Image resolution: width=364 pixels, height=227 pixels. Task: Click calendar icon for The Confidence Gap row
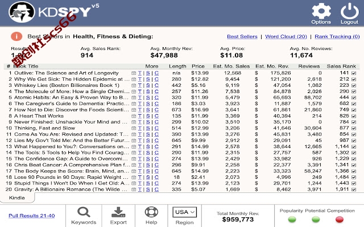coord(134,159)
